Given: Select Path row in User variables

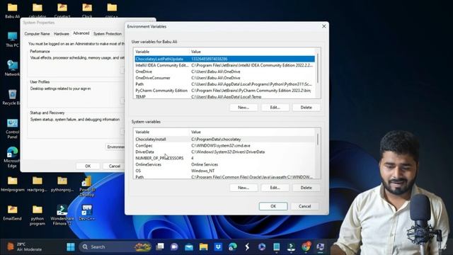Looking at the screenshot, I should coord(225,84).
